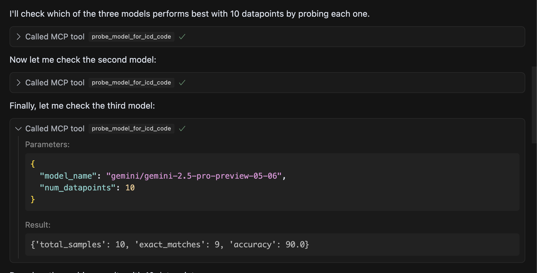Click the third tool call's success checkmark
Screen dimensions: 537x273
(182, 129)
